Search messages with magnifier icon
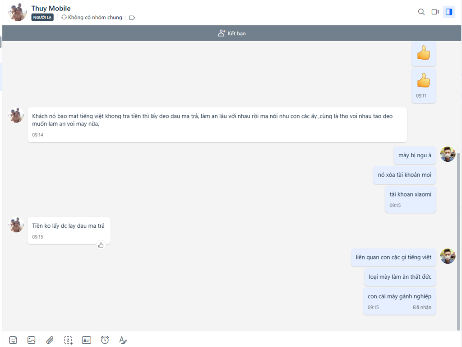 pos(421,12)
